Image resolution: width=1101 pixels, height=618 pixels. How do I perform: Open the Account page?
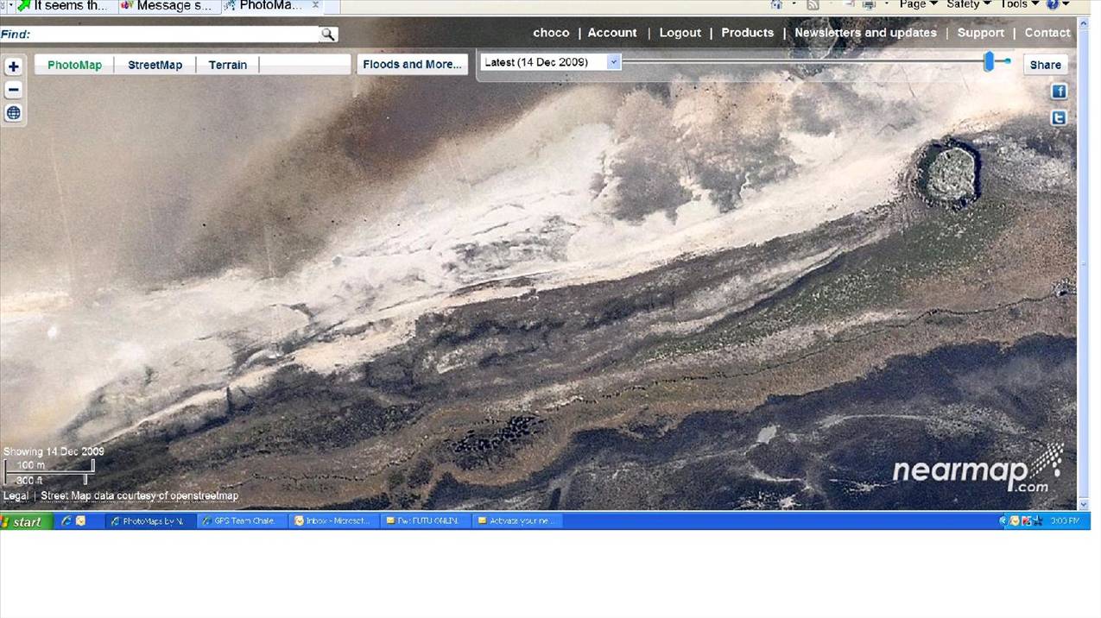point(612,33)
